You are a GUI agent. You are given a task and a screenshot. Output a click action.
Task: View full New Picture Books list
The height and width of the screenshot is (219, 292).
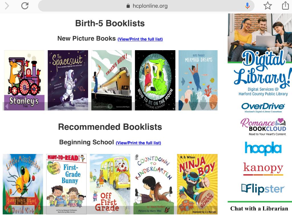(x=140, y=39)
